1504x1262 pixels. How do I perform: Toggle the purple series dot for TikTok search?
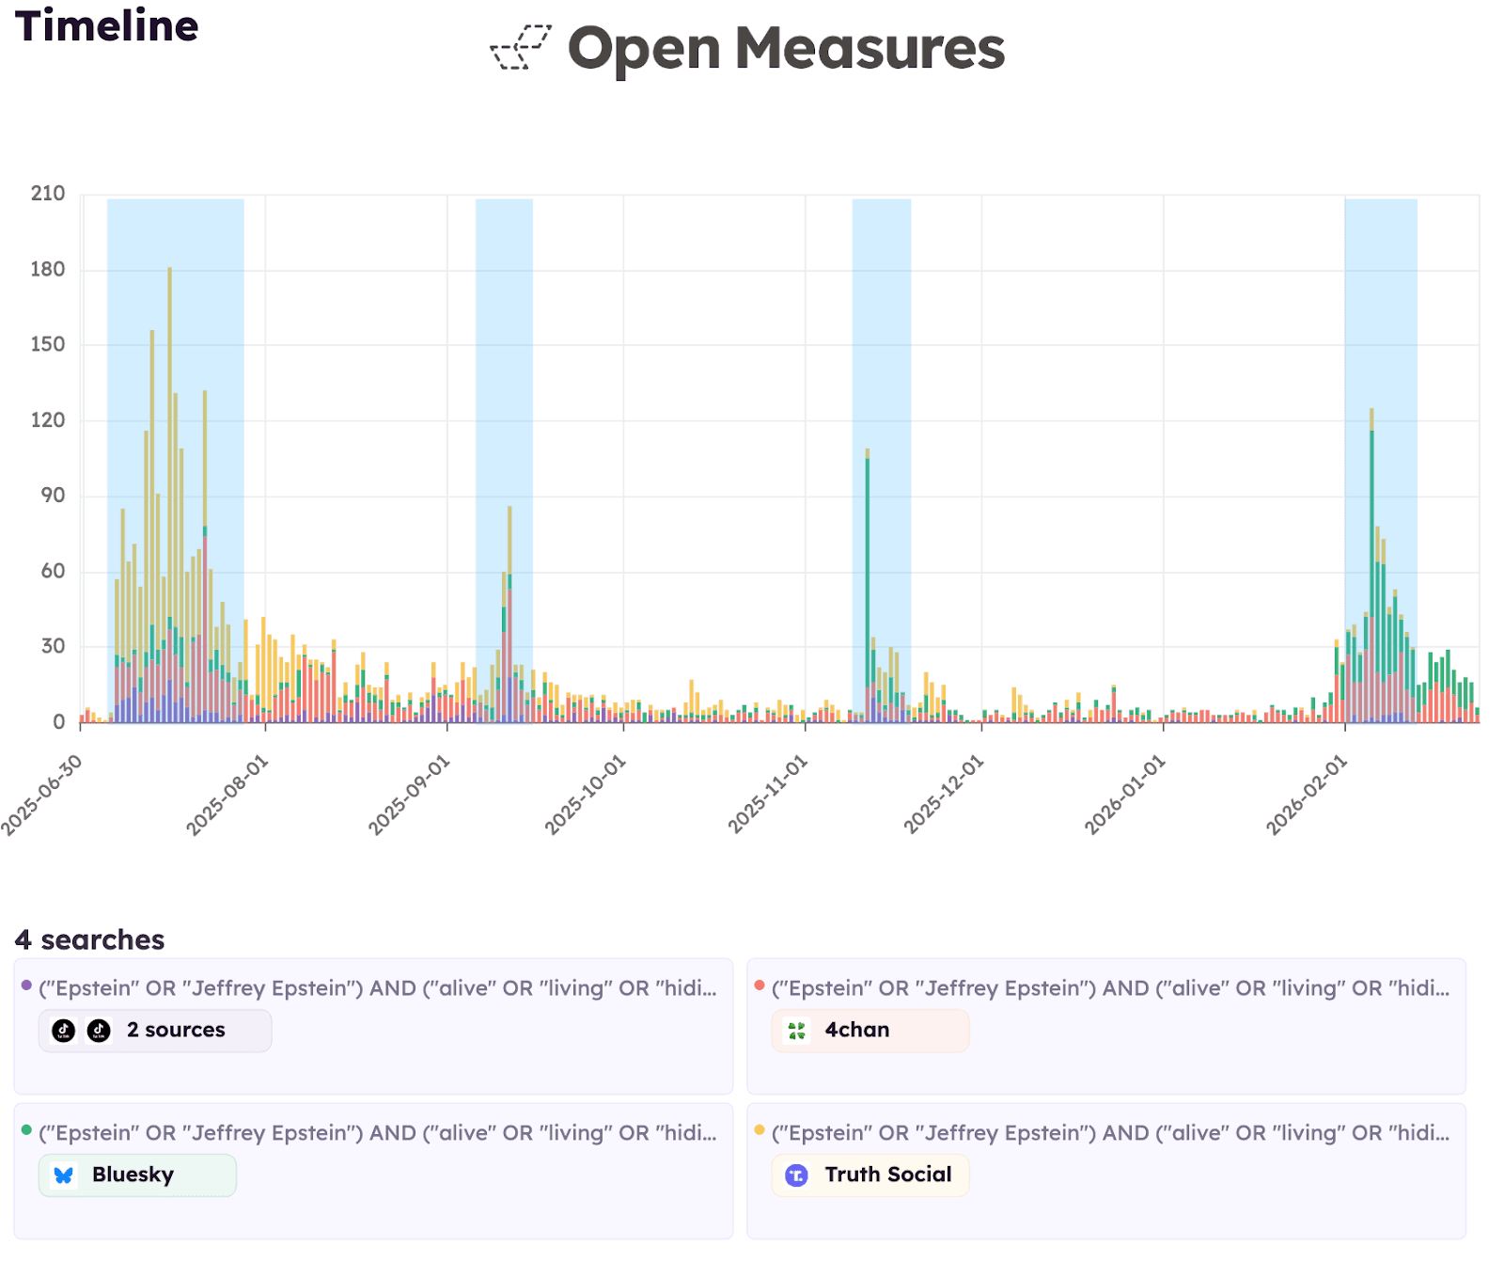24,988
